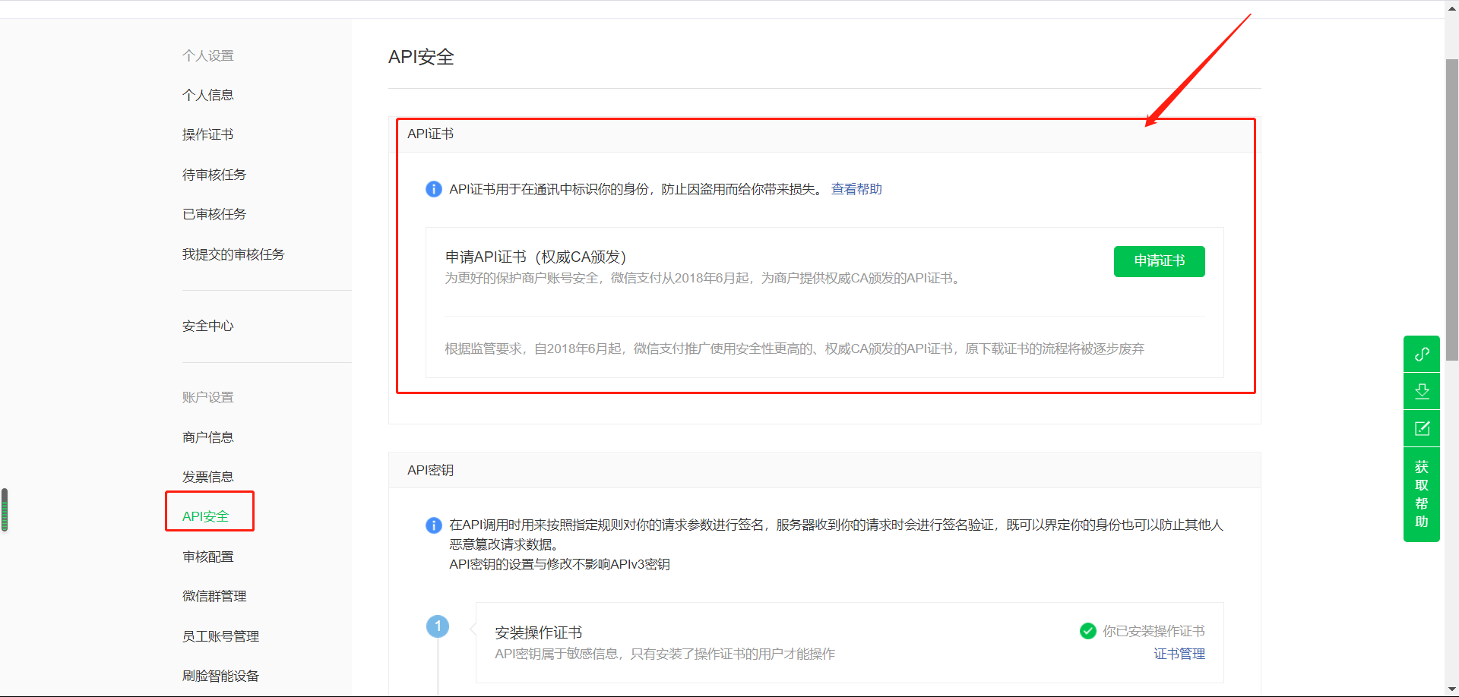This screenshot has height=697, width=1459.
Task: Select 已审核任务 in the sidebar
Action: [214, 214]
